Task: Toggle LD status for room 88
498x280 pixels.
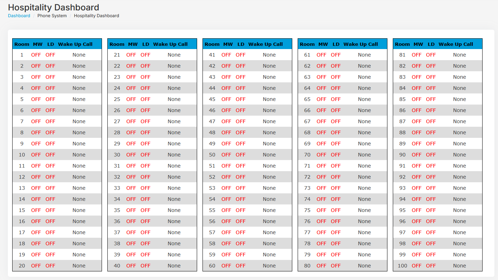Action: click(430, 132)
